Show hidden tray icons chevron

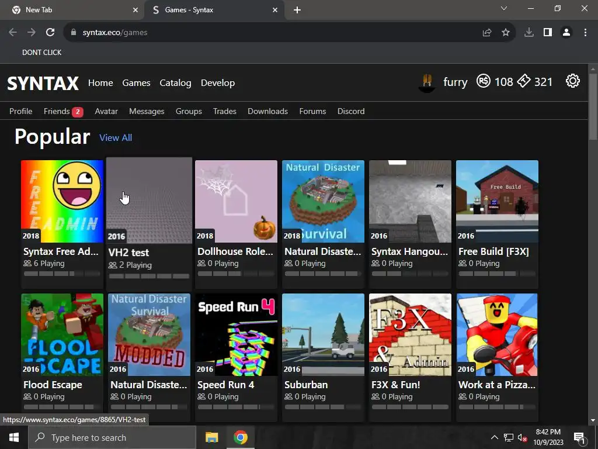494,437
